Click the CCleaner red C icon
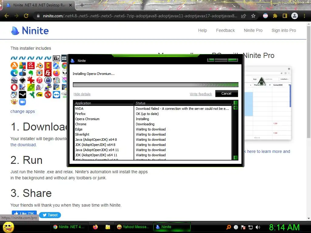 click(48, 66)
